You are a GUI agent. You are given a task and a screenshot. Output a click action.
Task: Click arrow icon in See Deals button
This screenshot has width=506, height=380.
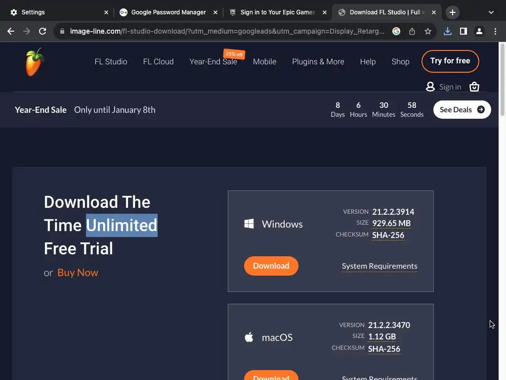[481, 109]
